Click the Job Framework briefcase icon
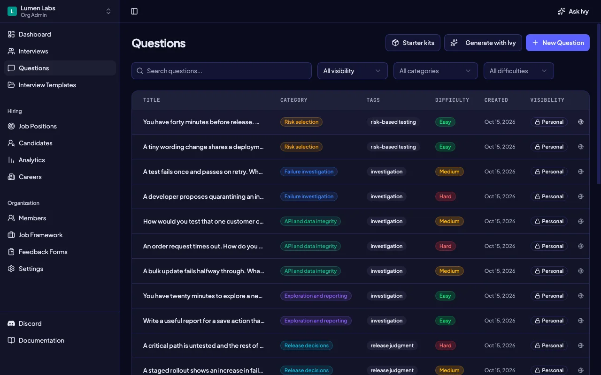The width and height of the screenshot is (601, 375). [11, 235]
